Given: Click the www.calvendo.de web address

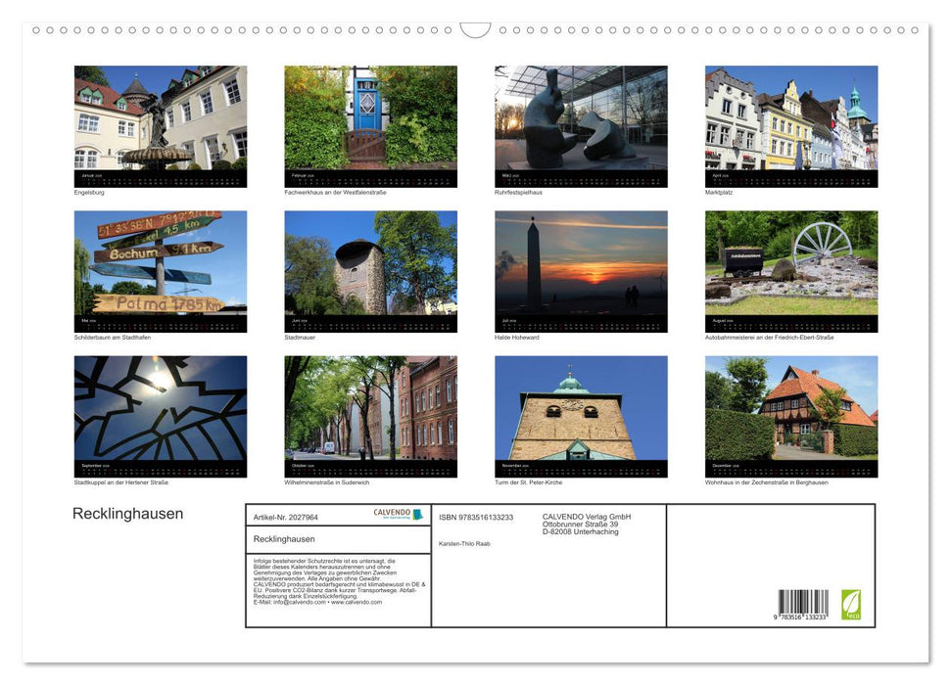Looking at the screenshot, I should 357,602.
